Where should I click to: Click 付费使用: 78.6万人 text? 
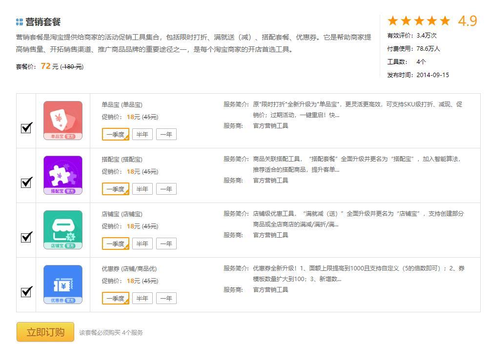pyautogui.click(x=413, y=49)
